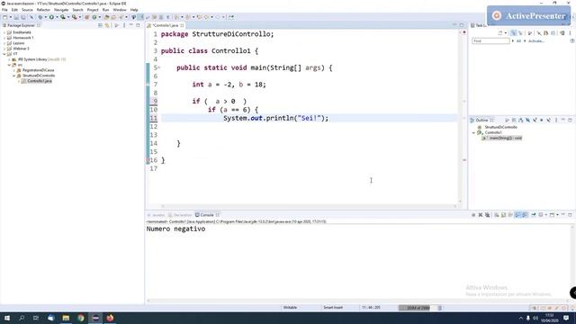Image resolution: width=576 pixels, height=324 pixels.
Task: Click the New Java Class icon
Action: tap(94, 17)
